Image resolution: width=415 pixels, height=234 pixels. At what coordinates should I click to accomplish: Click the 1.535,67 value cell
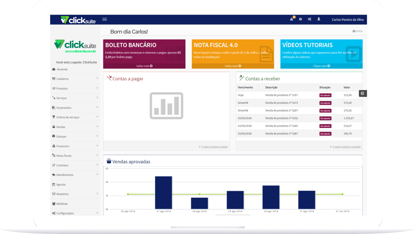pyautogui.click(x=349, y=118)
